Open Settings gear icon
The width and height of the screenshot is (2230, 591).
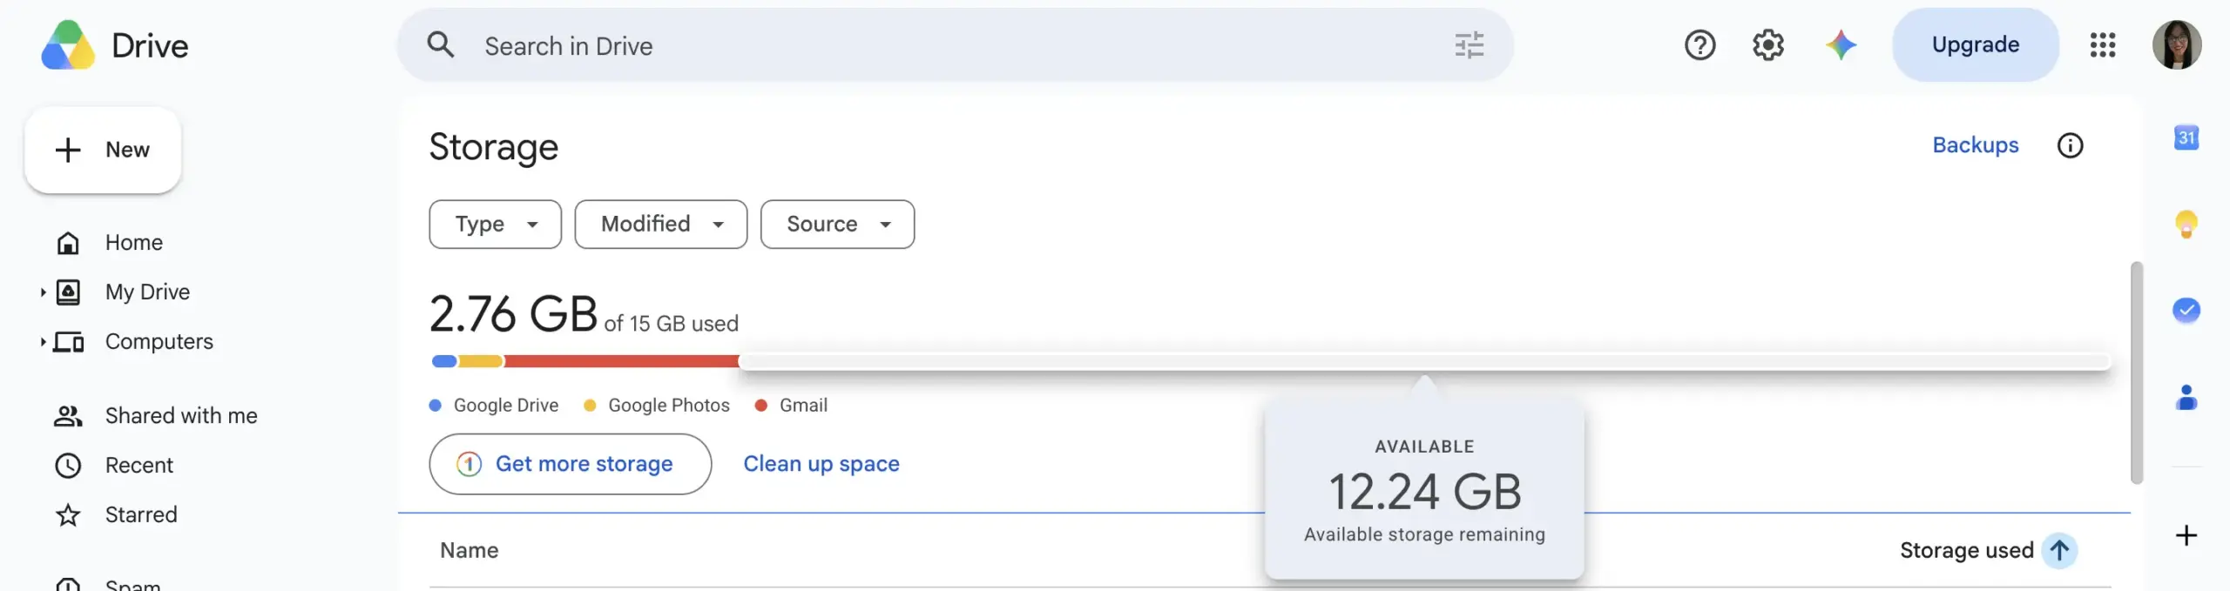tap(1768, 45)
